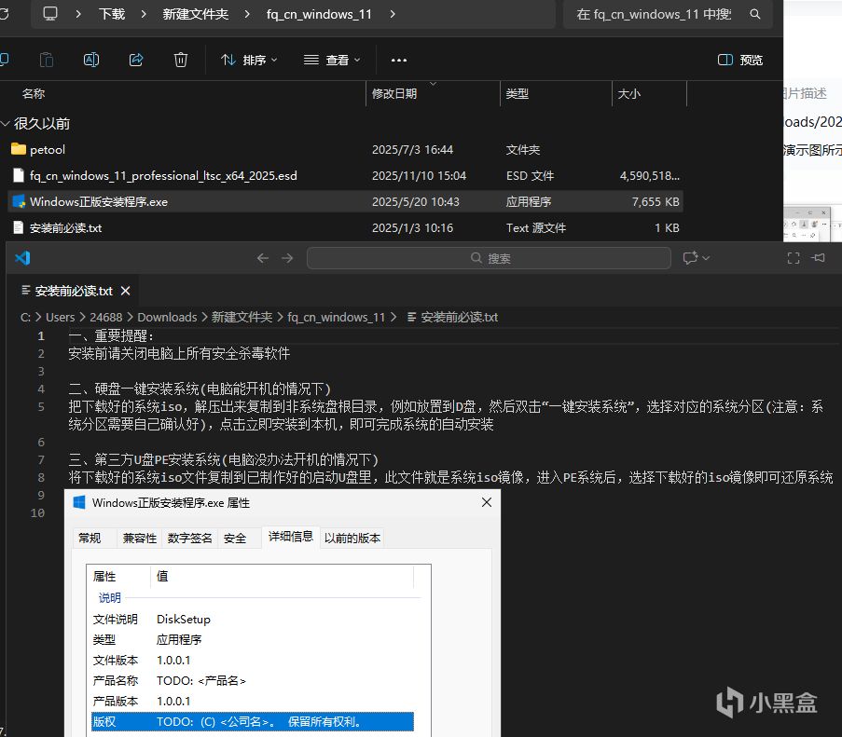This screenshot has height=737, width=842.
Task: Toggle the 预览 preview pane
Action: coord(740,60)
